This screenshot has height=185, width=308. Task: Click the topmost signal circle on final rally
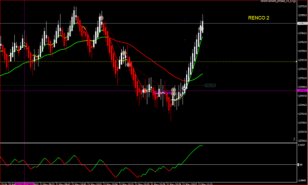(x=201, y=29)
